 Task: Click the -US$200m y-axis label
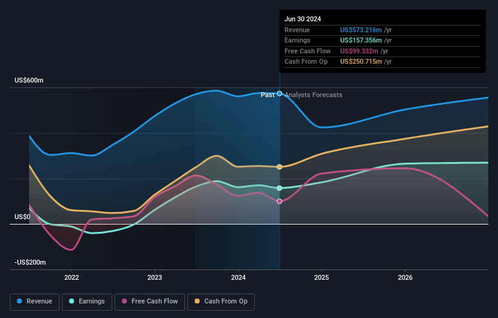[x=30, y=262]
